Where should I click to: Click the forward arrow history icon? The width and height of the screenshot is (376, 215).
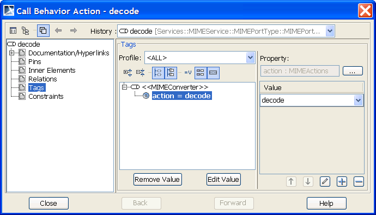74,30
